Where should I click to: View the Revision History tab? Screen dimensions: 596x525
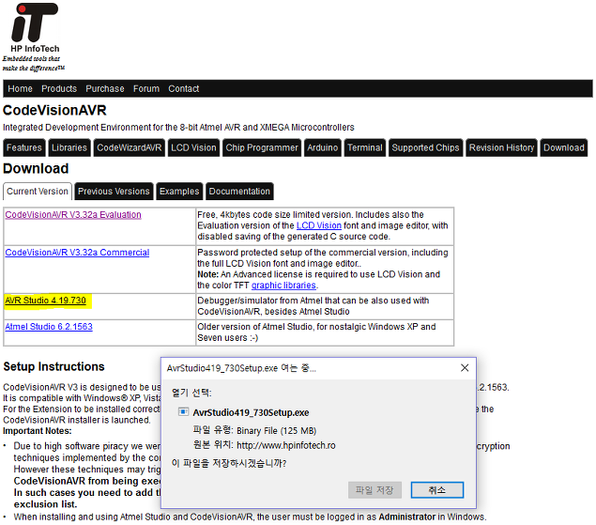(x=501, y=147)
